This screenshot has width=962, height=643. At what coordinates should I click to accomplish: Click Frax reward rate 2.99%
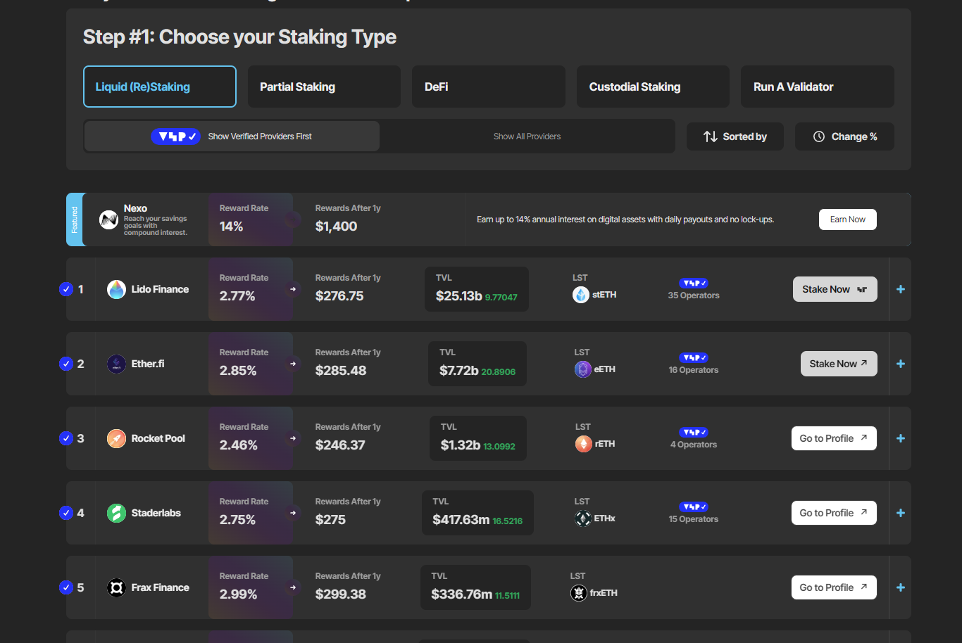point(238,594)
